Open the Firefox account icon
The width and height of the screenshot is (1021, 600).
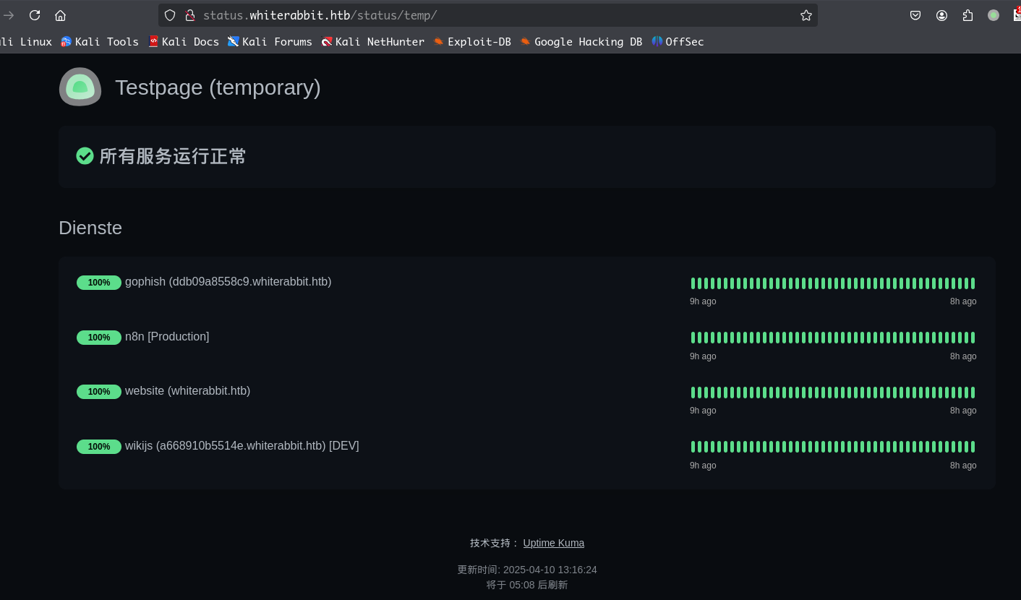pos(941,15)
